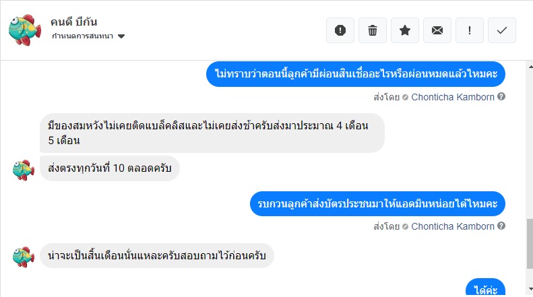The width and height of the screenshot is (533, 297).
Task: Select the blue ไม่ทราบว่าตอนนี้ลูกค้า message bubble
Action: (356, 73)
